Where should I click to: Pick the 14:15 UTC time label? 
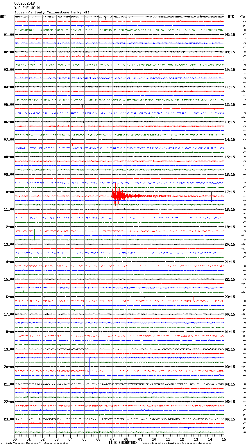tap(230, 140)
